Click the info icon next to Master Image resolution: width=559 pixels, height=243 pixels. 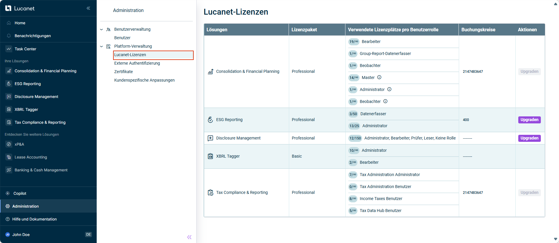tap(379, 77)
